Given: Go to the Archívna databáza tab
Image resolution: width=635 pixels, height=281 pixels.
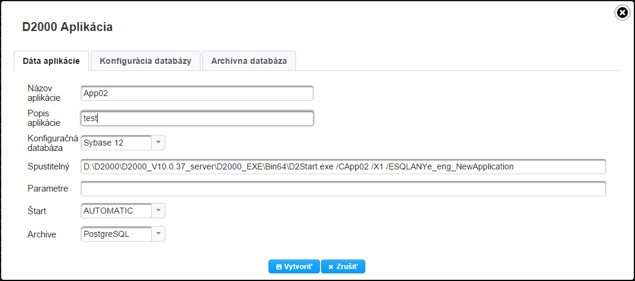Looking at the screenshot, I should click(249, 61).
